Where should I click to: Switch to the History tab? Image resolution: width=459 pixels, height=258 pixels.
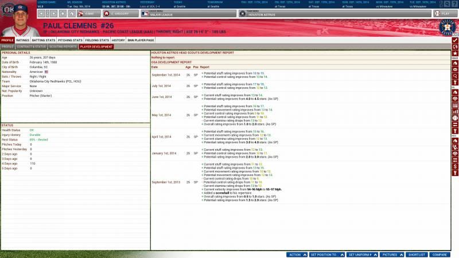tap(118, 40)
